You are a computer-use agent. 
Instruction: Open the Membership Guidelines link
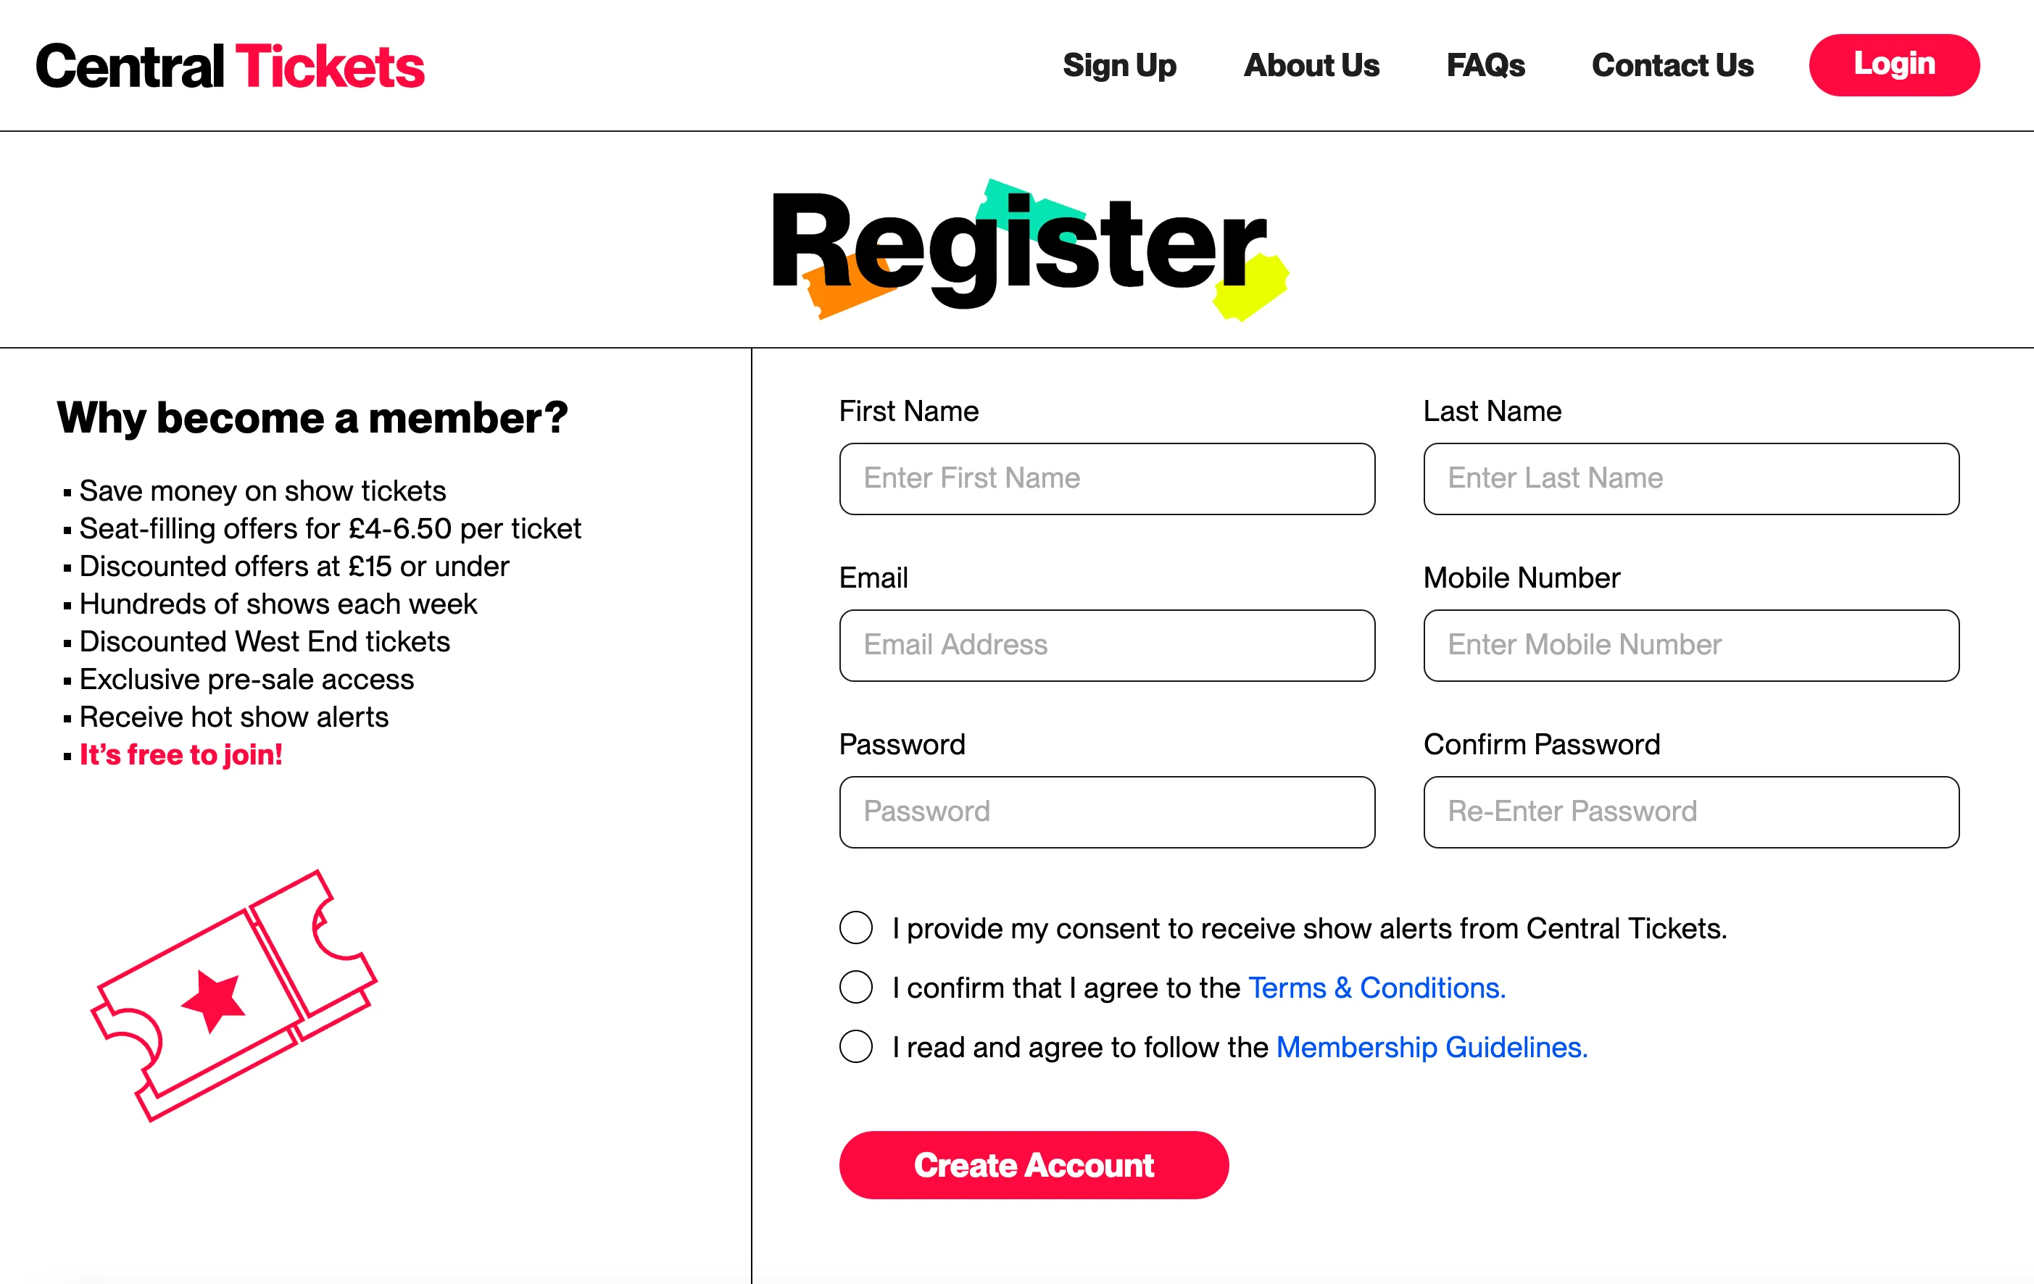pos(1432,1047)
